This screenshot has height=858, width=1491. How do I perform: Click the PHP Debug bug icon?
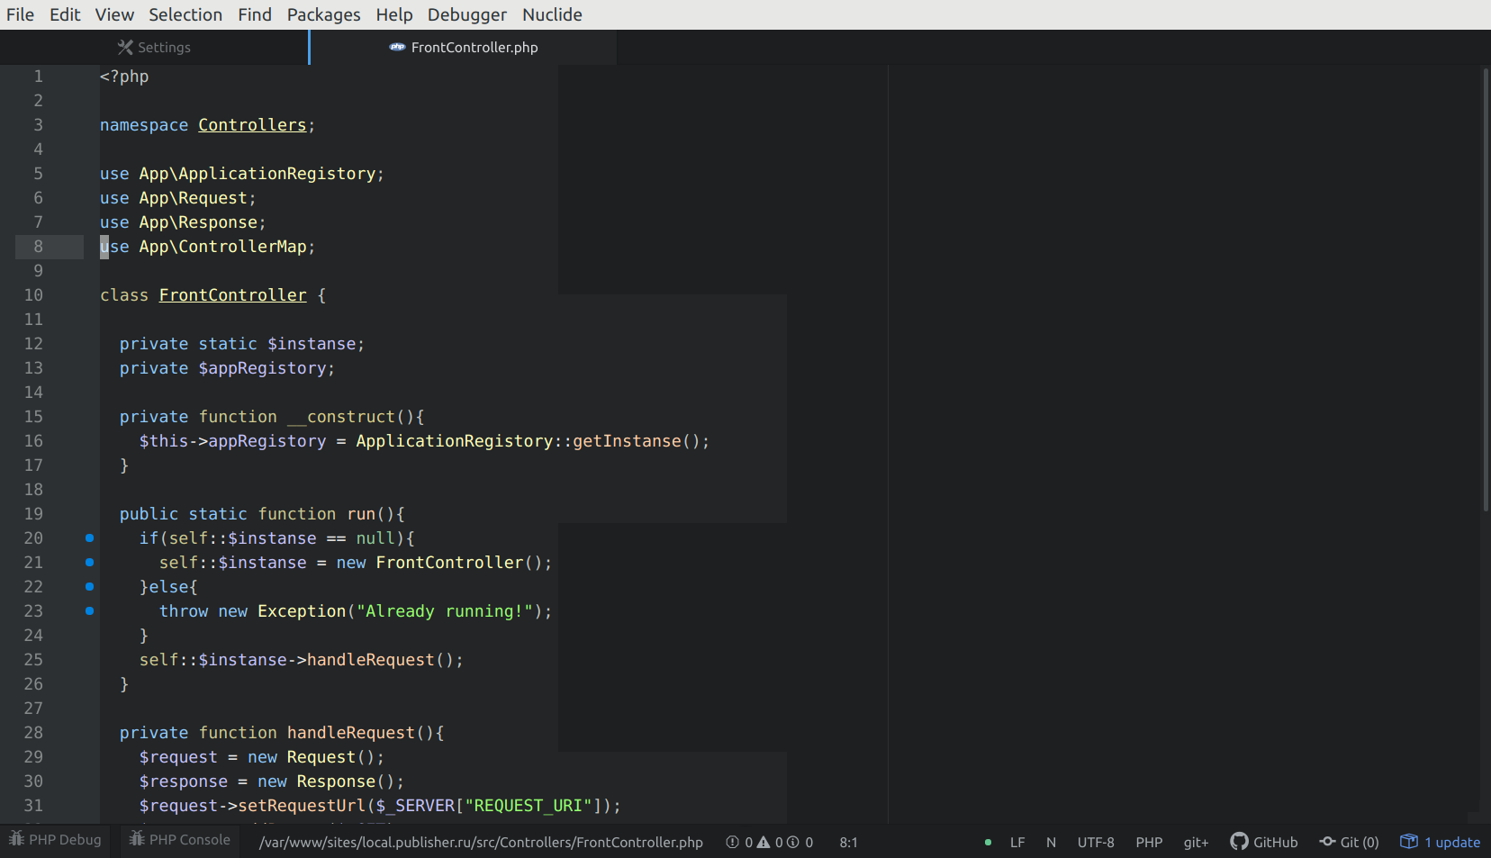pos(16,839)
